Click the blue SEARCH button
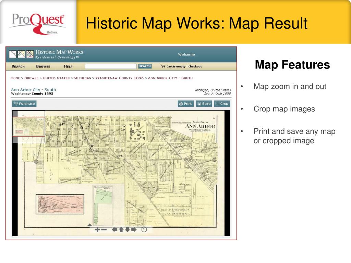The height and width of the screenshot is (263, 351). pos(145,66)
